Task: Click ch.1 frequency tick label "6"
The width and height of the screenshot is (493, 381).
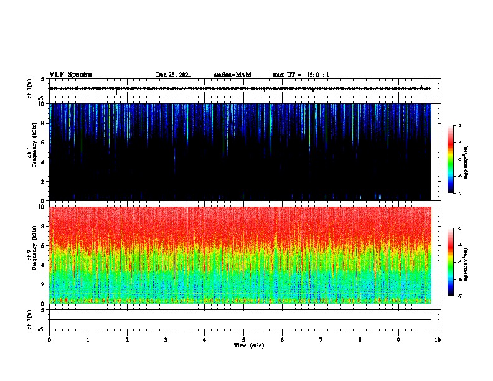Action: [x=43, y=143]
